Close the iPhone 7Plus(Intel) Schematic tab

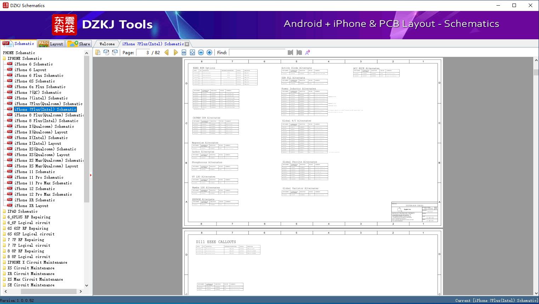[x=187, y=44]
